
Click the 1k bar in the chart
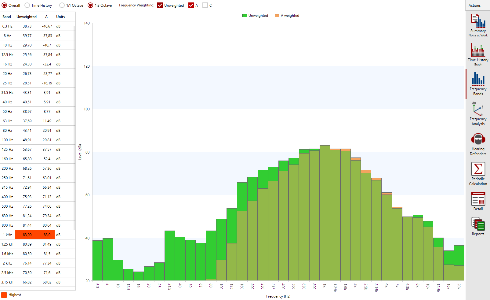[325, 213]
